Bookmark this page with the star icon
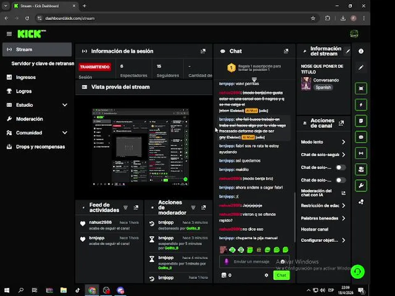 pyautogui.click(x=313, y=18)
